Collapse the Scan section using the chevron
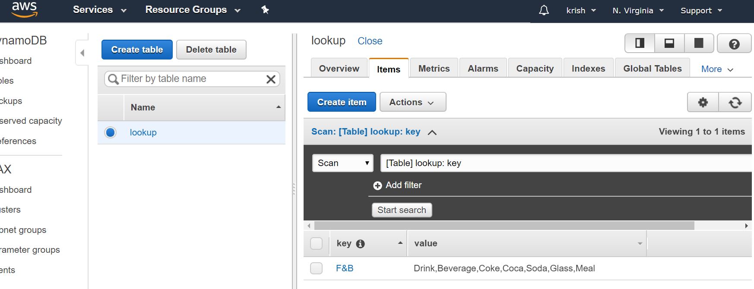This screenshot has width=754, height=289. [x=432, y=132]
